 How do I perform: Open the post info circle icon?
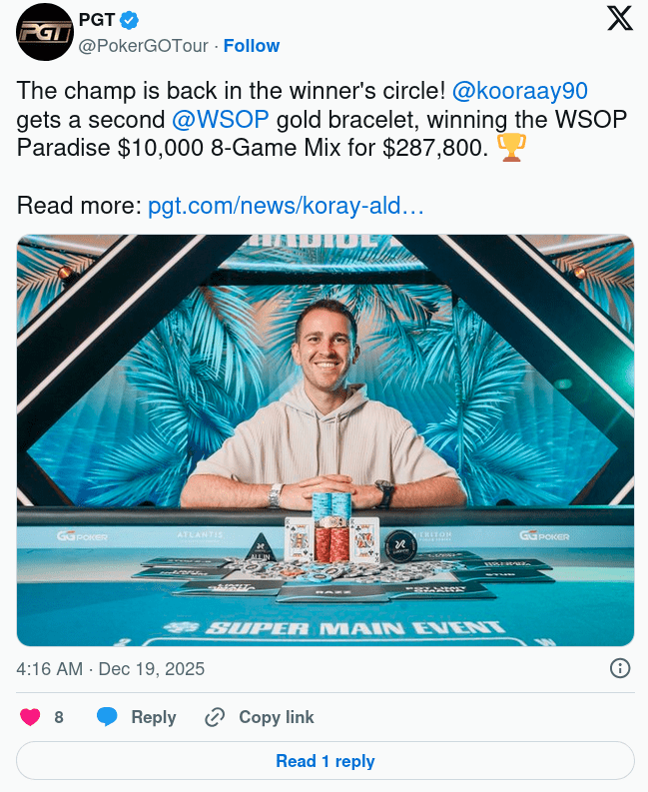click(x=619, y=668)
